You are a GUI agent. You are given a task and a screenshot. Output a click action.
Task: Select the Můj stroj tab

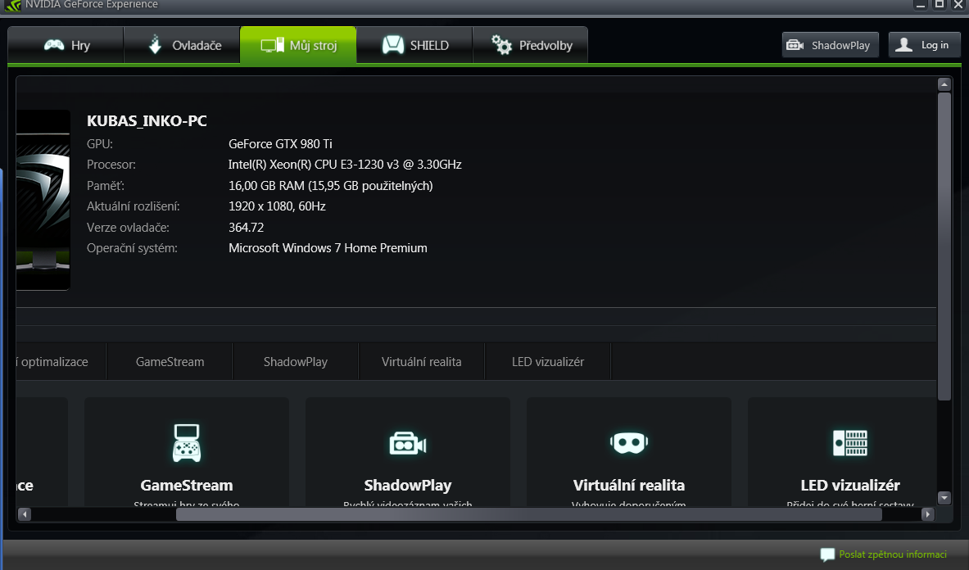point(298,45)
